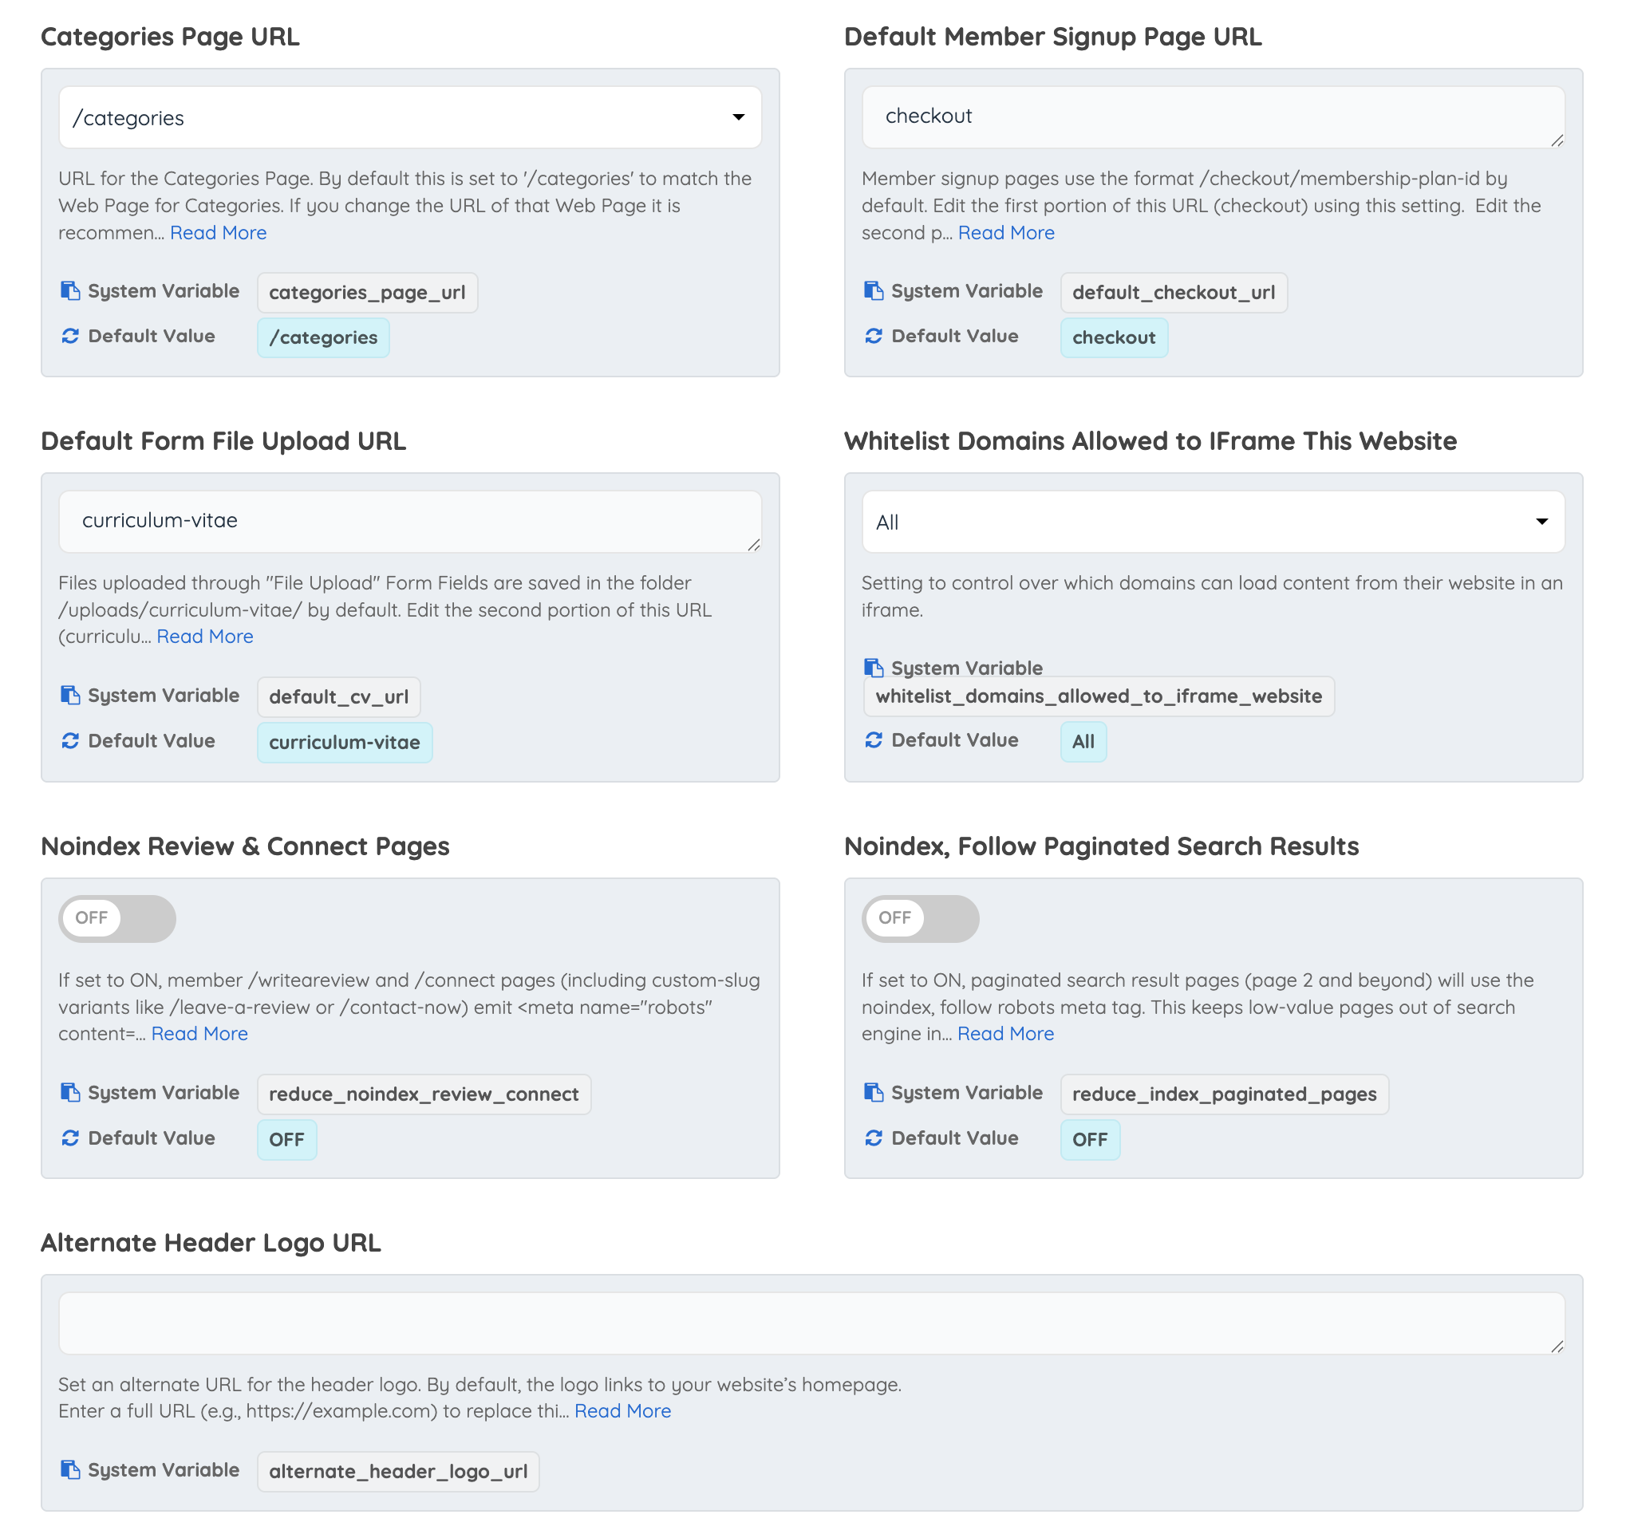1626x1534 pixels.
Task: Read More about Alternate Header Logo URL
Action: point(622,1410)
